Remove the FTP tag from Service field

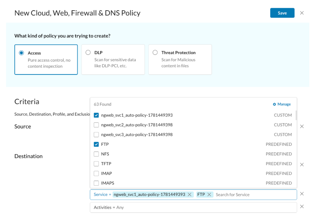[209, 195]
